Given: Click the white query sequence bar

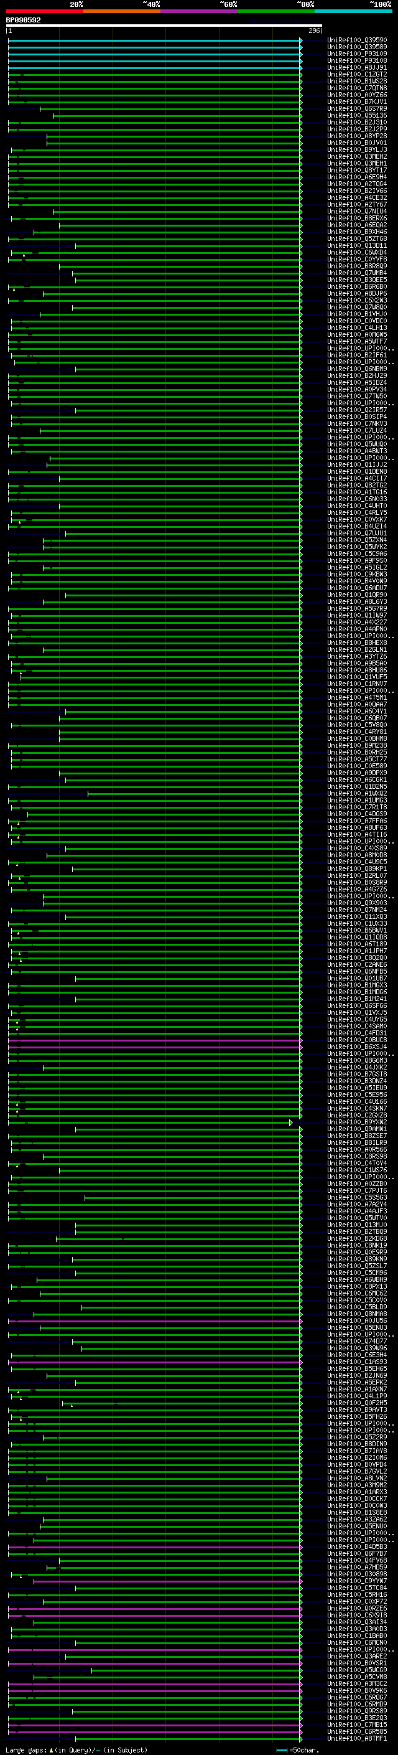Looking at the screenshot, I should pyautogui.click(x=164, y=26).
